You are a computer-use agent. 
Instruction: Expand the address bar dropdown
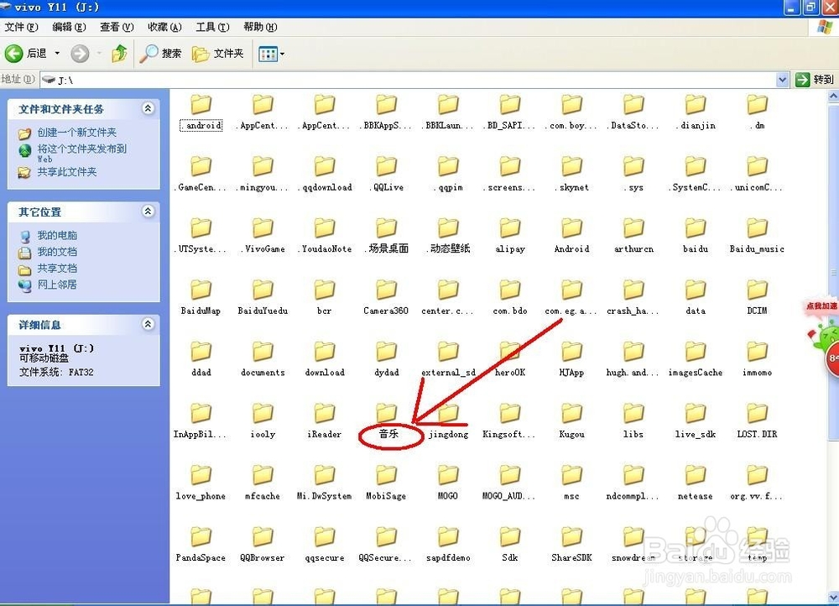point(782,80)
